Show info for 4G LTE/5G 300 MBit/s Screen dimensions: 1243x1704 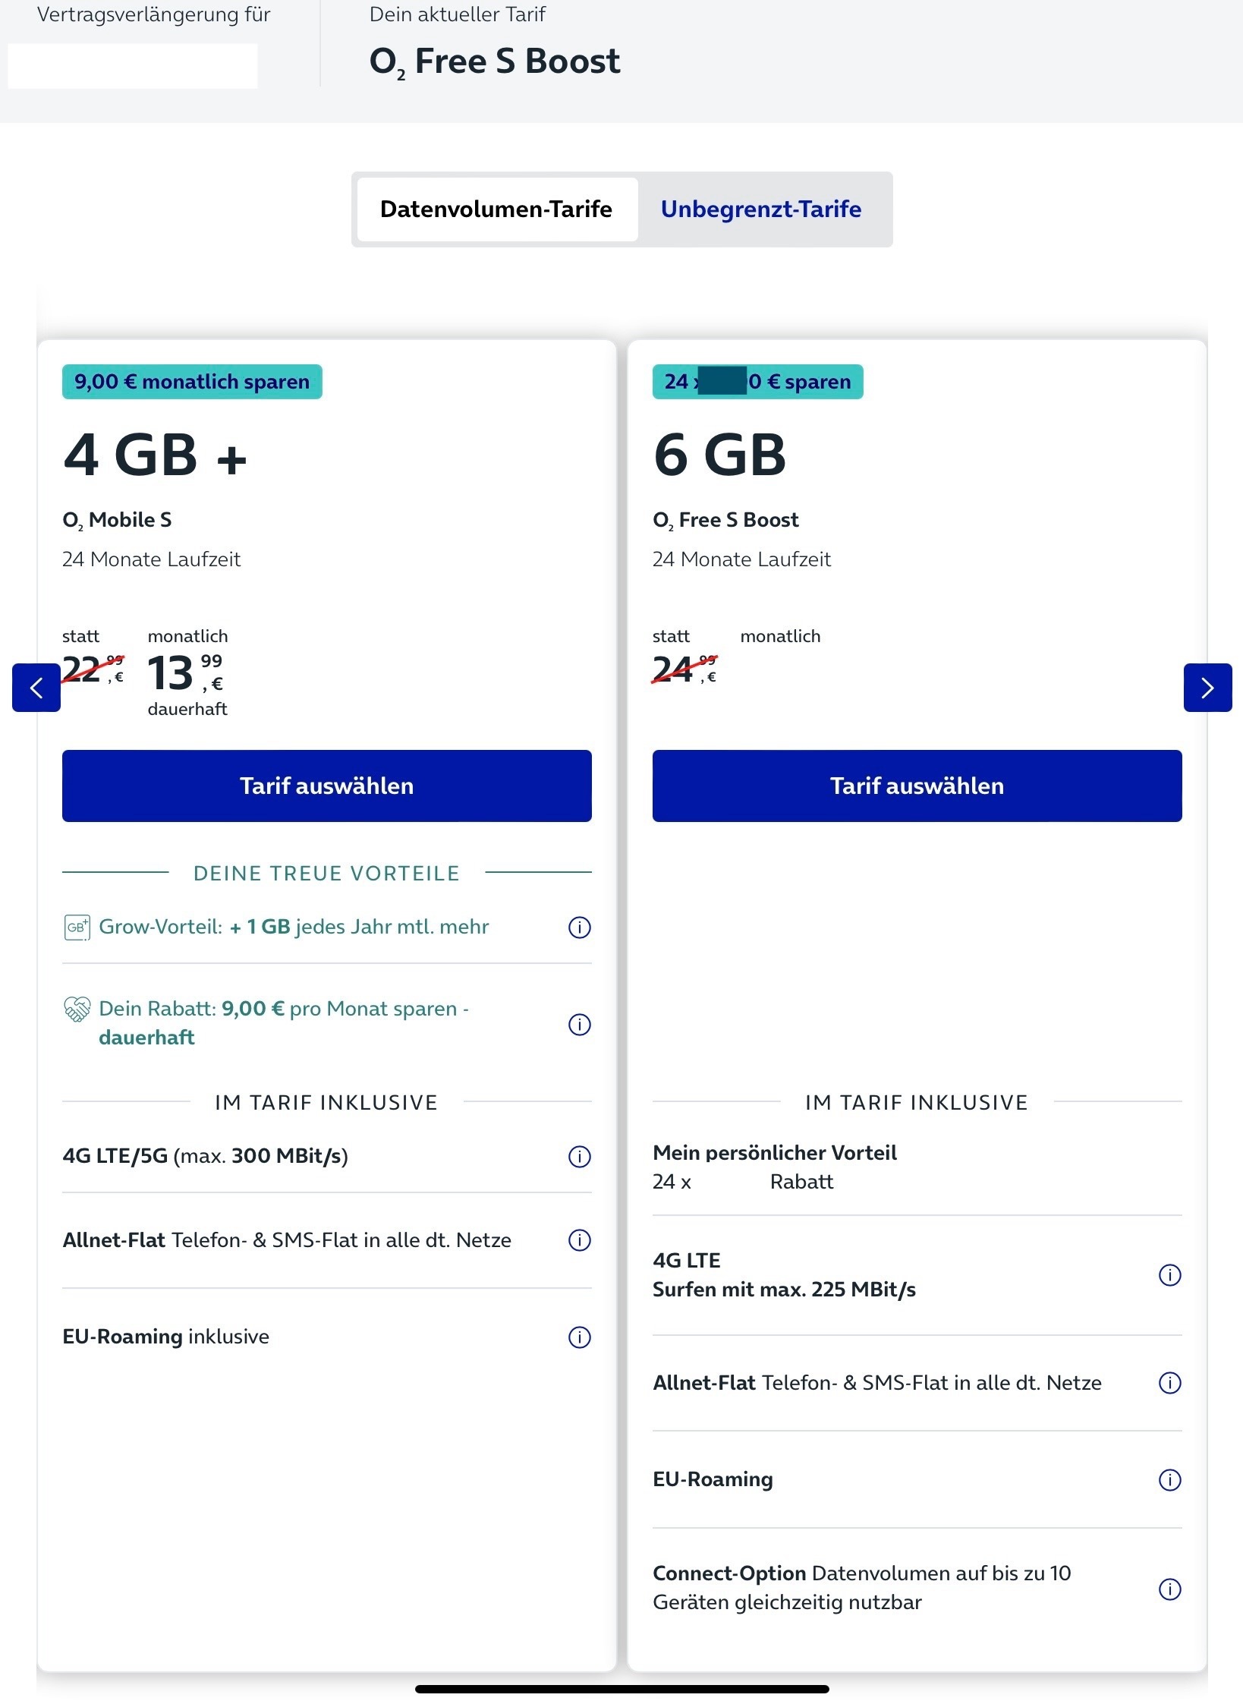click(x=579, y=1156)
